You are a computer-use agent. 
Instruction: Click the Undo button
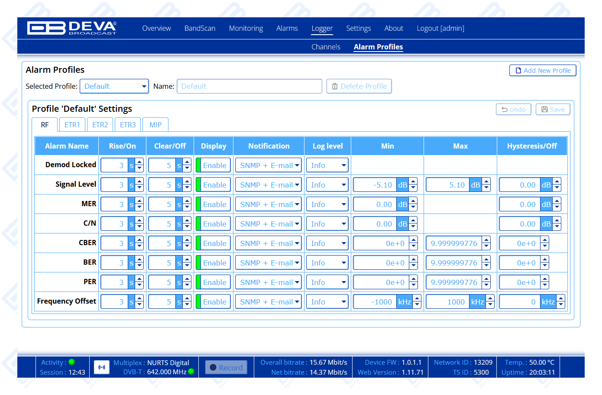513,110
